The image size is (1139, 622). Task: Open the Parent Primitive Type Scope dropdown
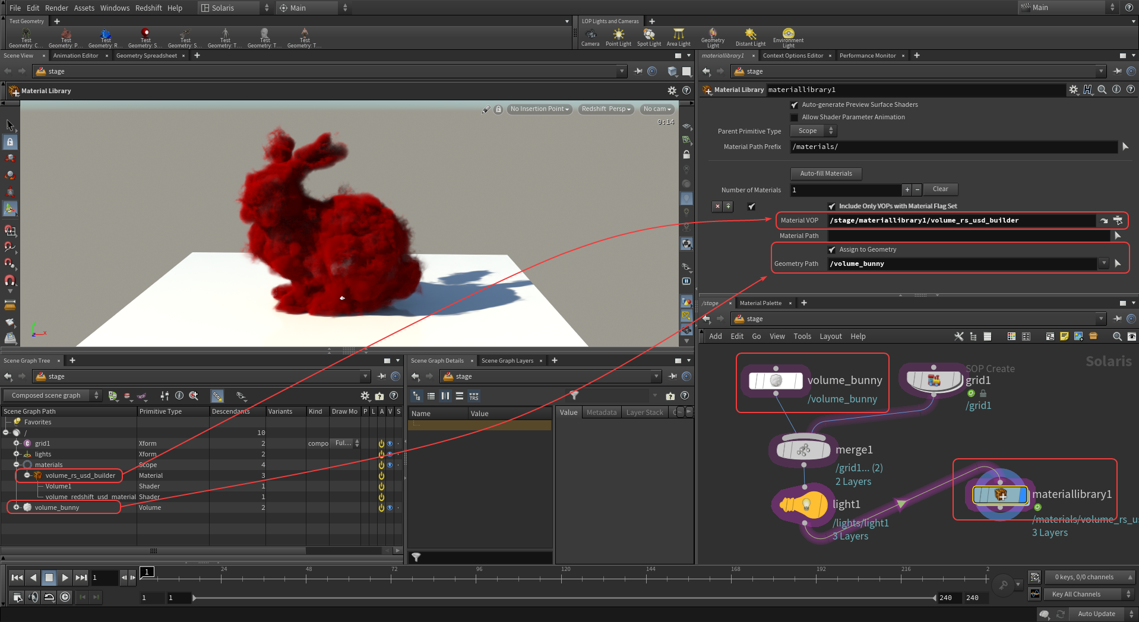[x=813, y=131]
